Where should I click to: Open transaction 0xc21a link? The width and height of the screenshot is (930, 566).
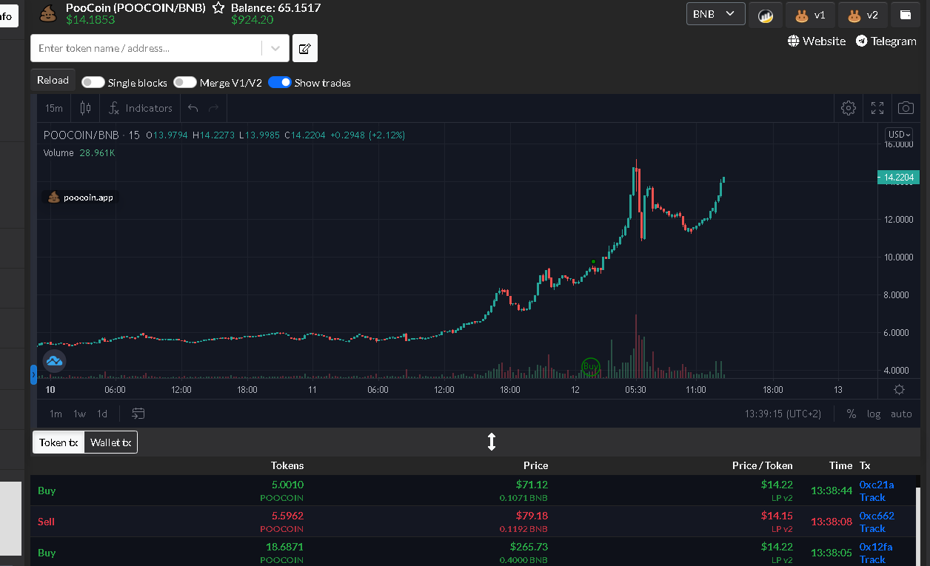(x=877, y=485)
